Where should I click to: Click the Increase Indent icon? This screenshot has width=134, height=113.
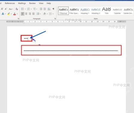click(x=45, y=9)
